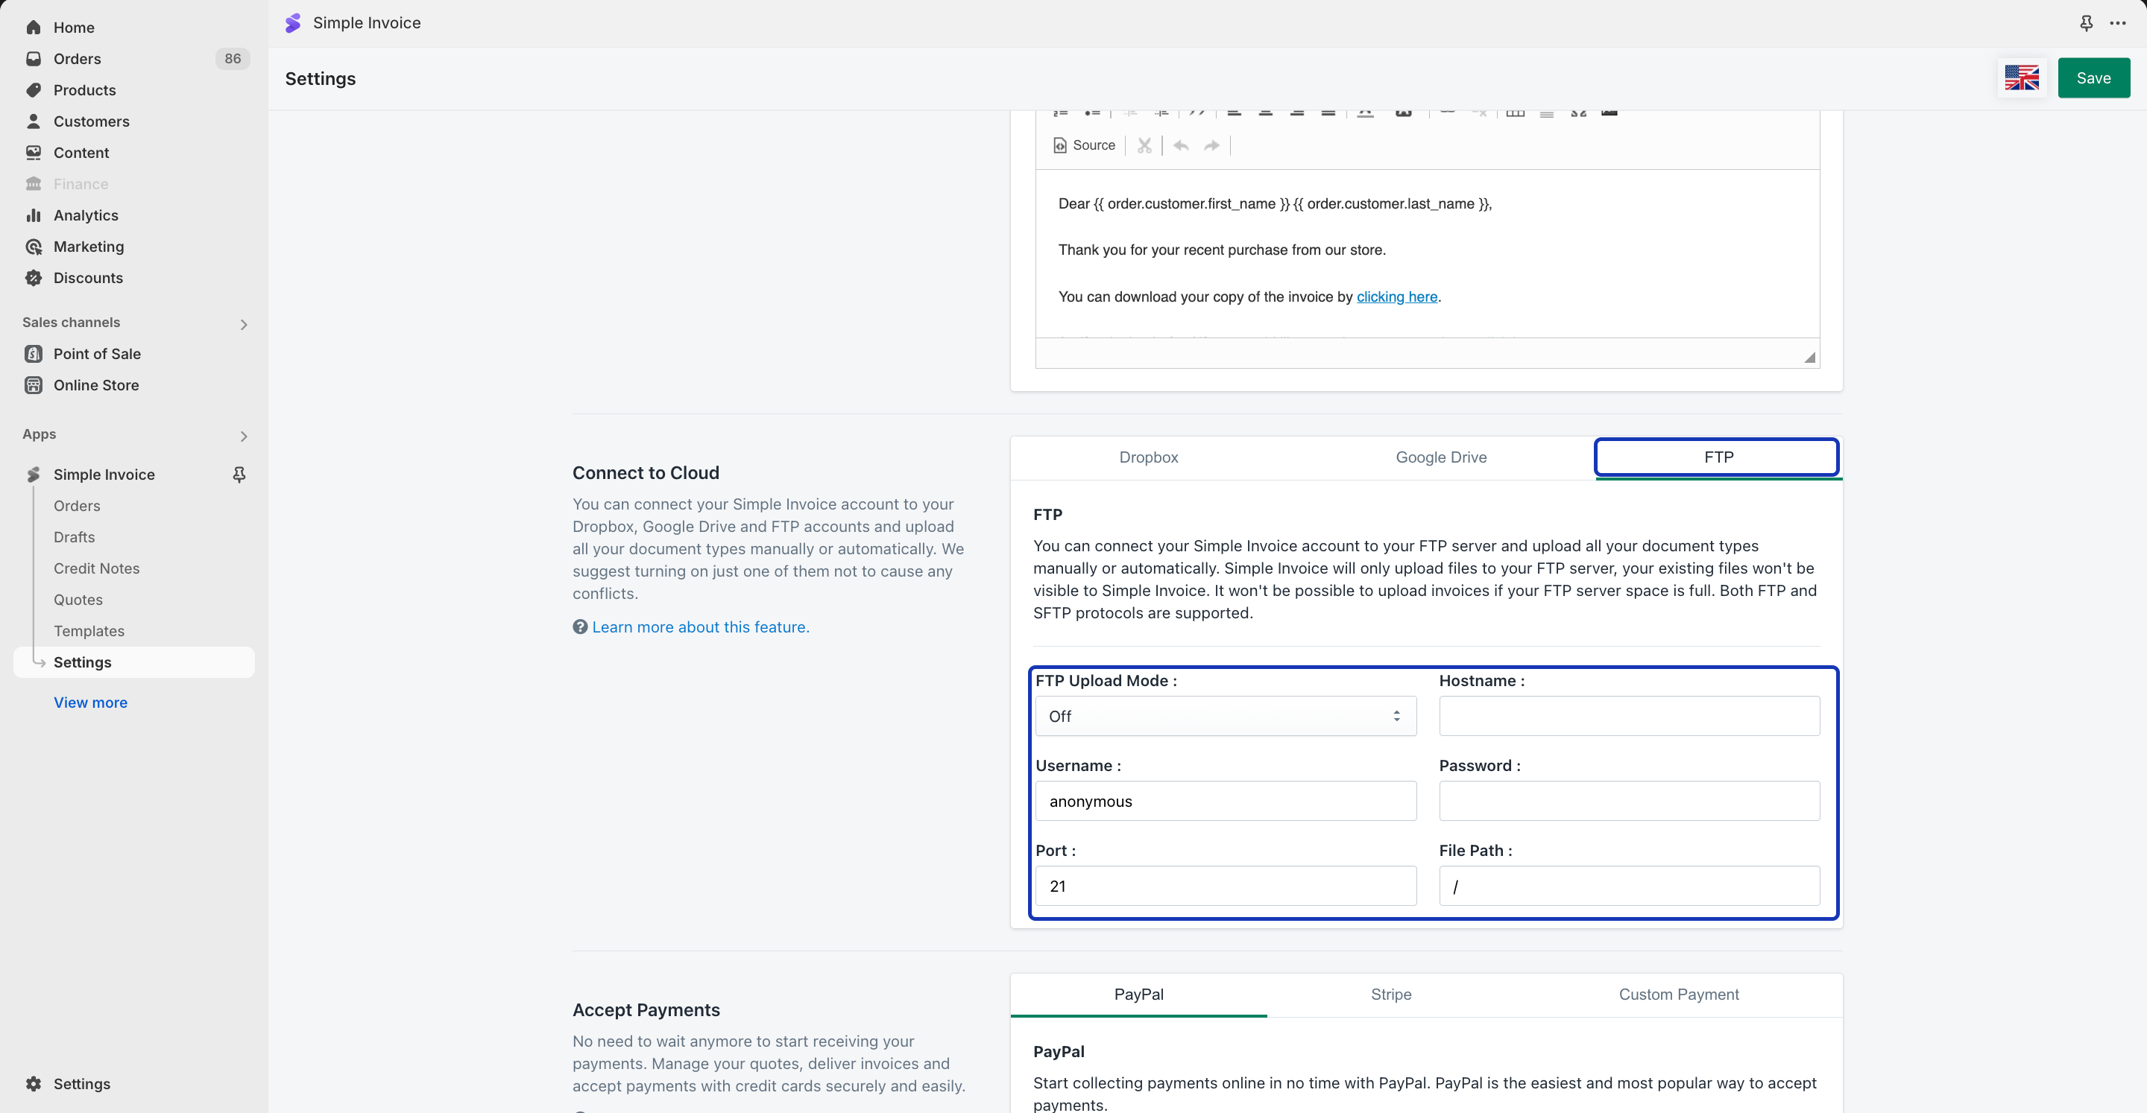
Task: Select the Stripe payment tab
Action: (x=1390, y=994)
